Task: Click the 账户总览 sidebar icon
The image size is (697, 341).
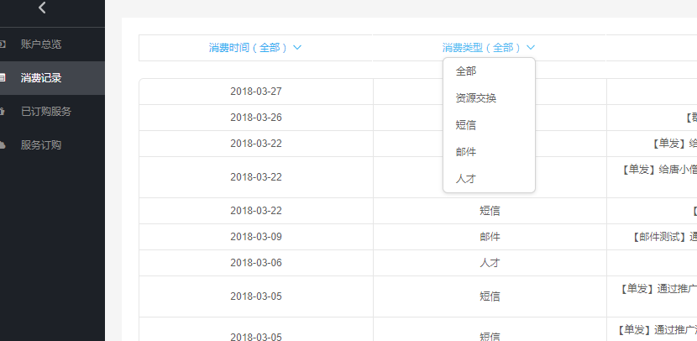Action: (x=3, y=44)
